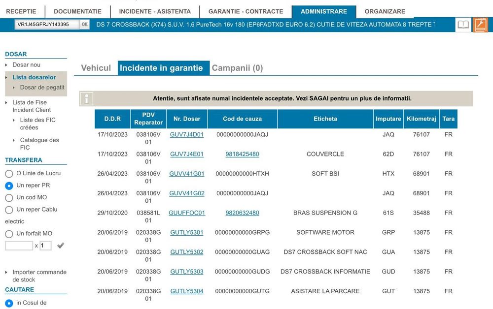Select the ADMINISTRARE tab
The image size is (493, 309).
point(324,12)
